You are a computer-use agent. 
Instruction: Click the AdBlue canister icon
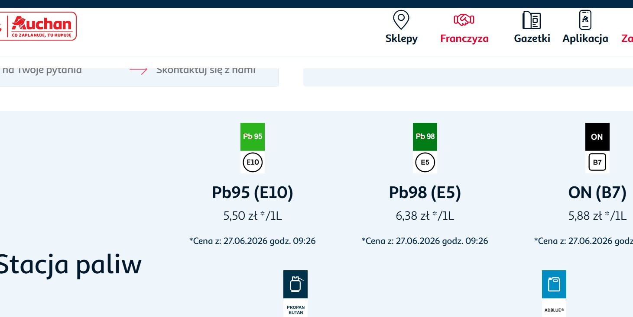(x=554, y=284)
